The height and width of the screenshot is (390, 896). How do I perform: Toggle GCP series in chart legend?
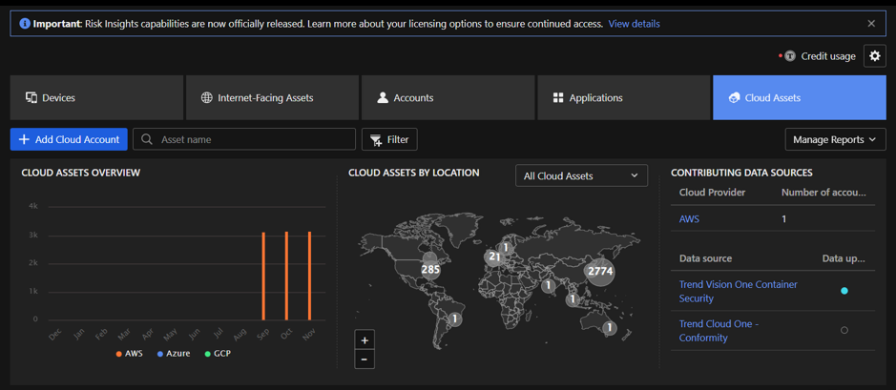(218, 354)
